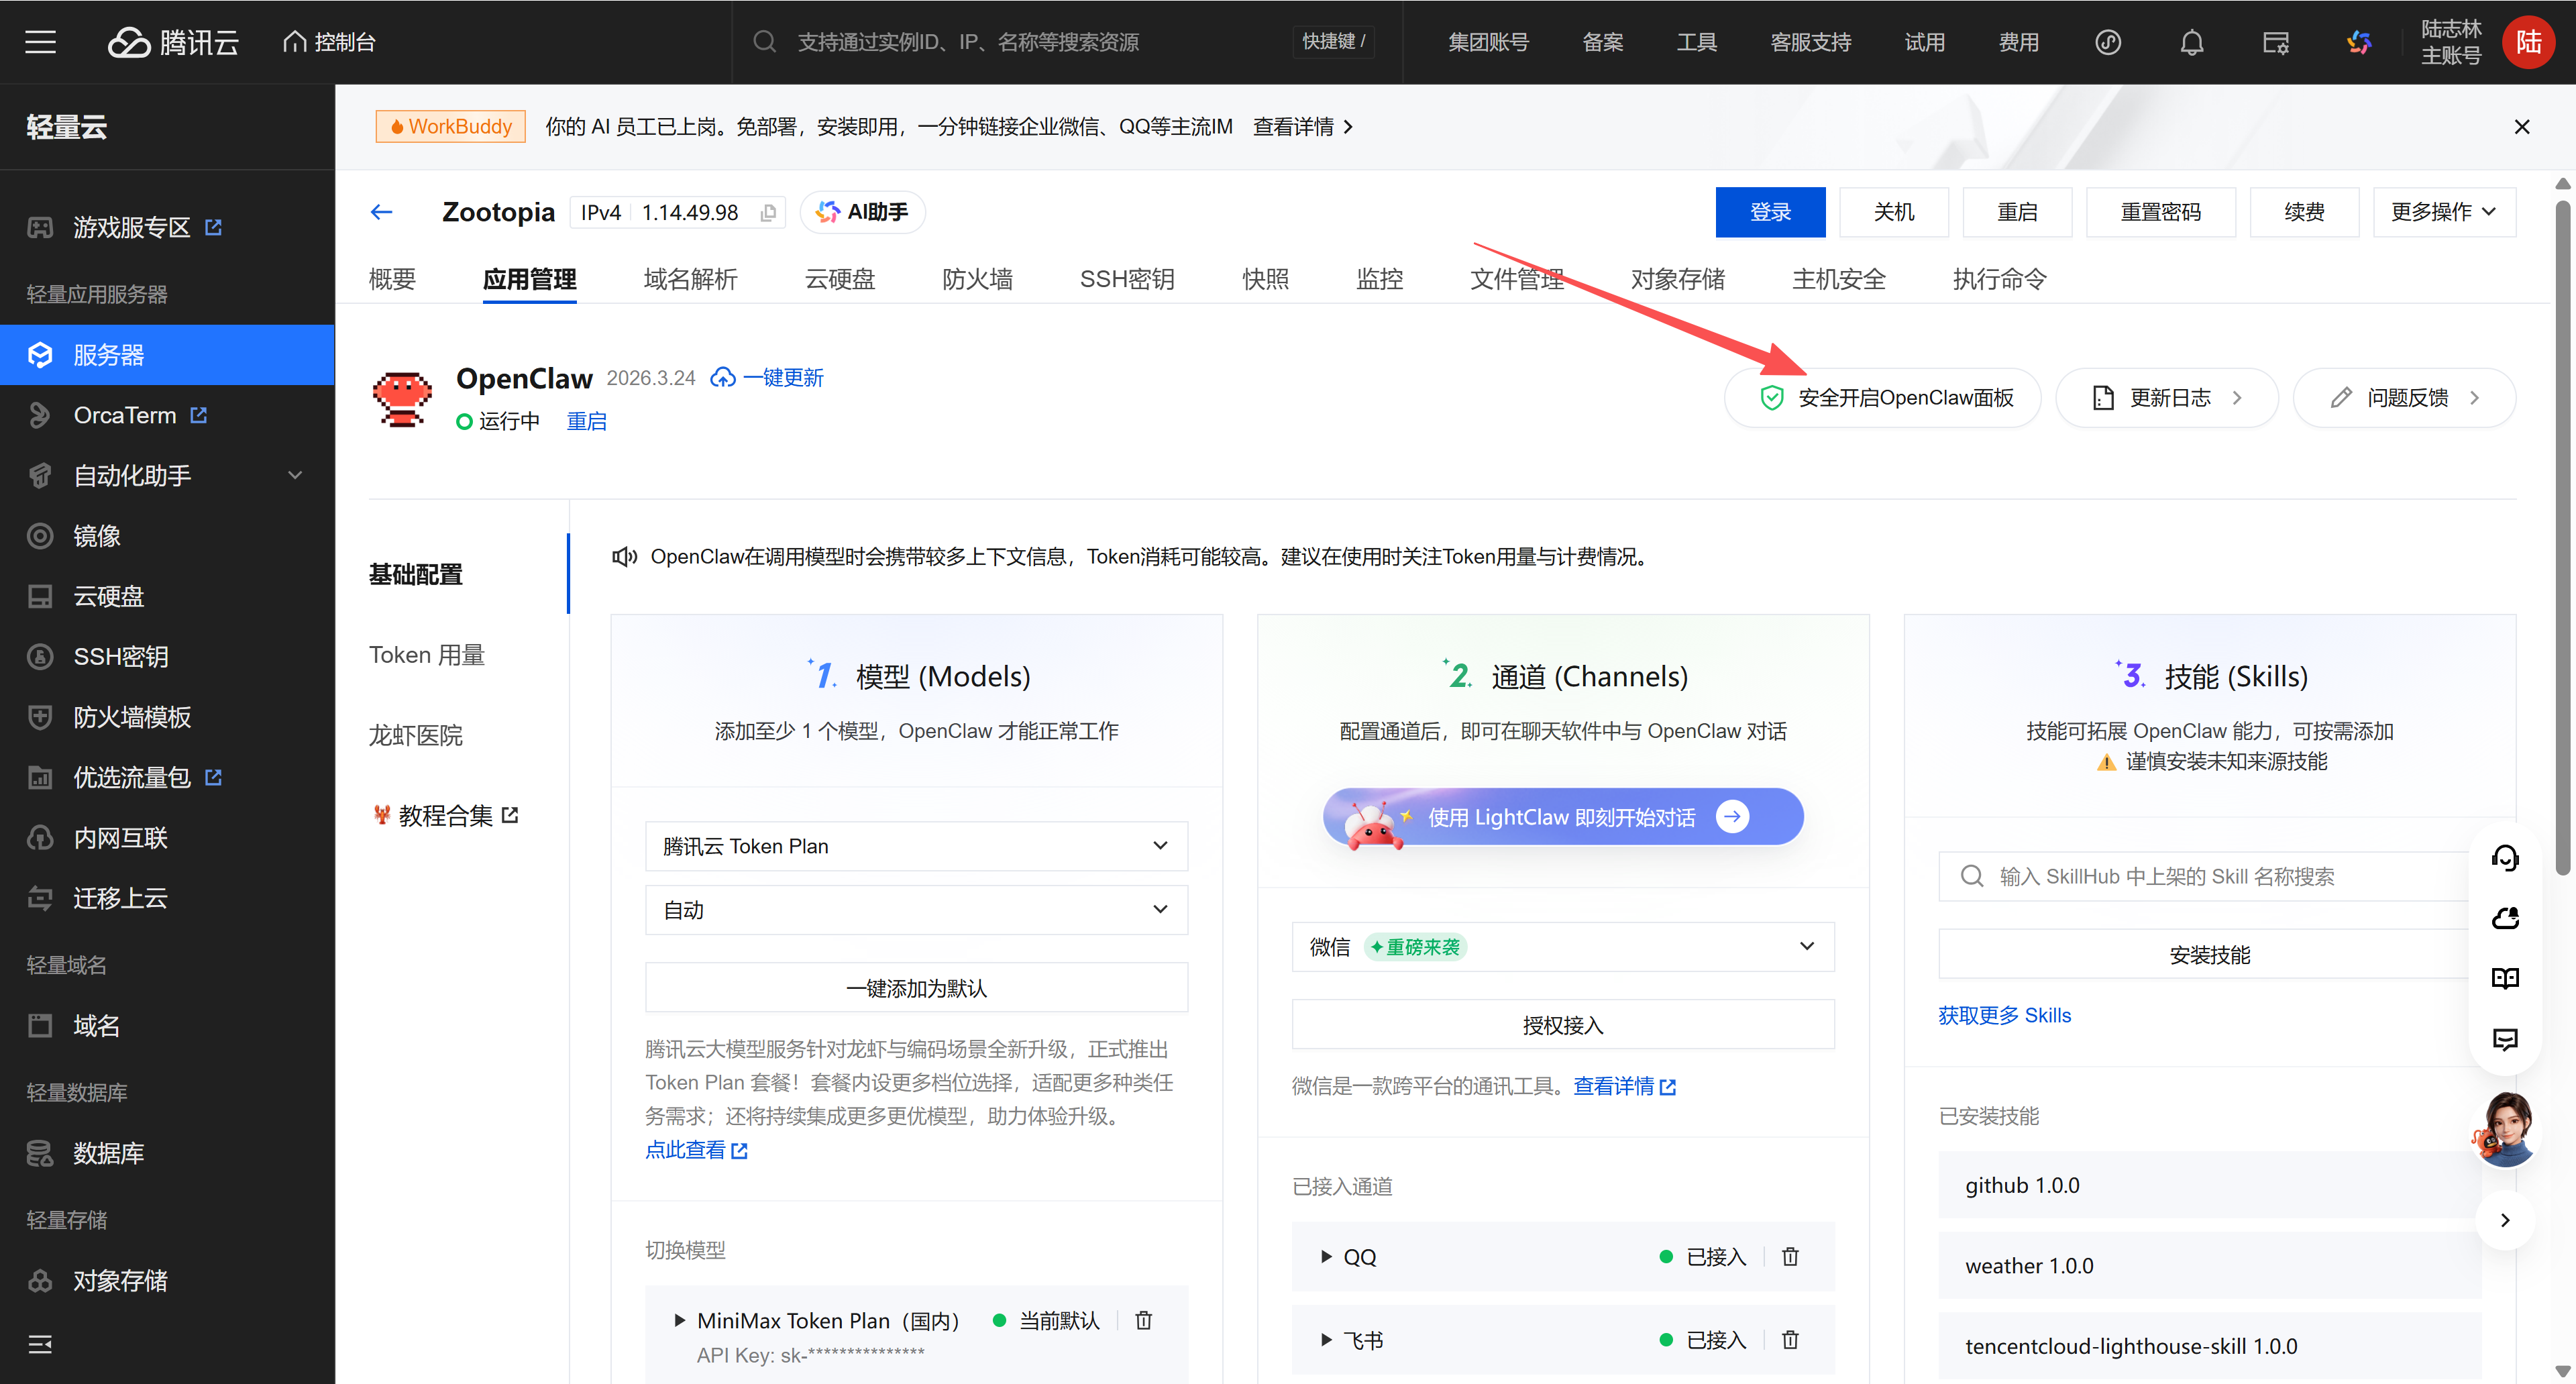Switch to the 防火墙 tab
Viewport: 2576px width, 1384px height.
click(977, 279)
